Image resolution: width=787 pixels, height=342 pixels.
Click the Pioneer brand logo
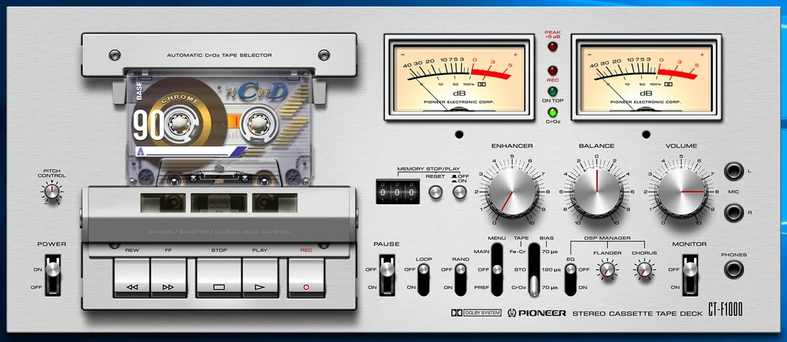point(537,313)
